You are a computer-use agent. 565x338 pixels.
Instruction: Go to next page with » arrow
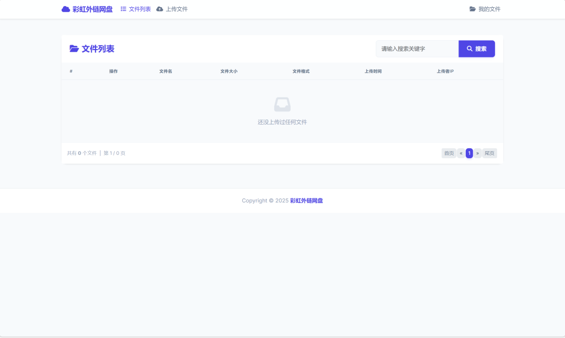click(x=477, y=153)
